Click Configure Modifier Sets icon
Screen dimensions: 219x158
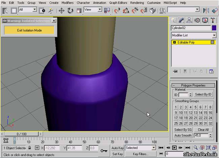tap(211, 71)
